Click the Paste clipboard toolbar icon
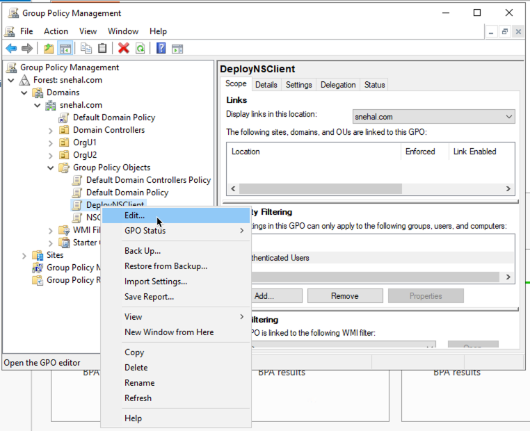530x431 pixels. (x=102, y=48)
